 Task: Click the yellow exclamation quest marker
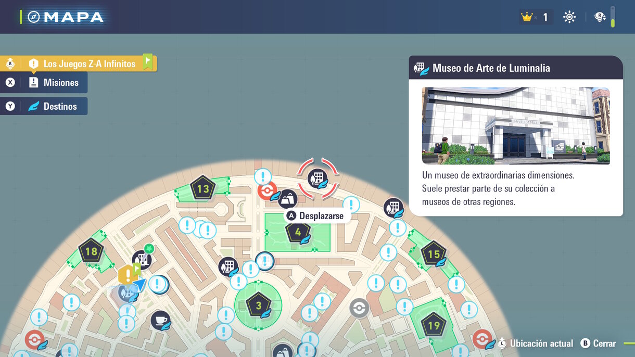click(x=126, y=274)
